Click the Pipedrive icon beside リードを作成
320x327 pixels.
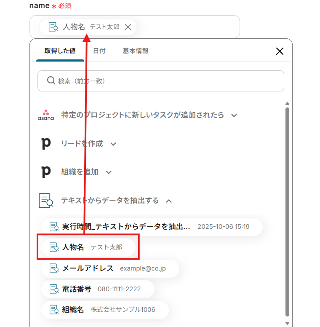46,144
